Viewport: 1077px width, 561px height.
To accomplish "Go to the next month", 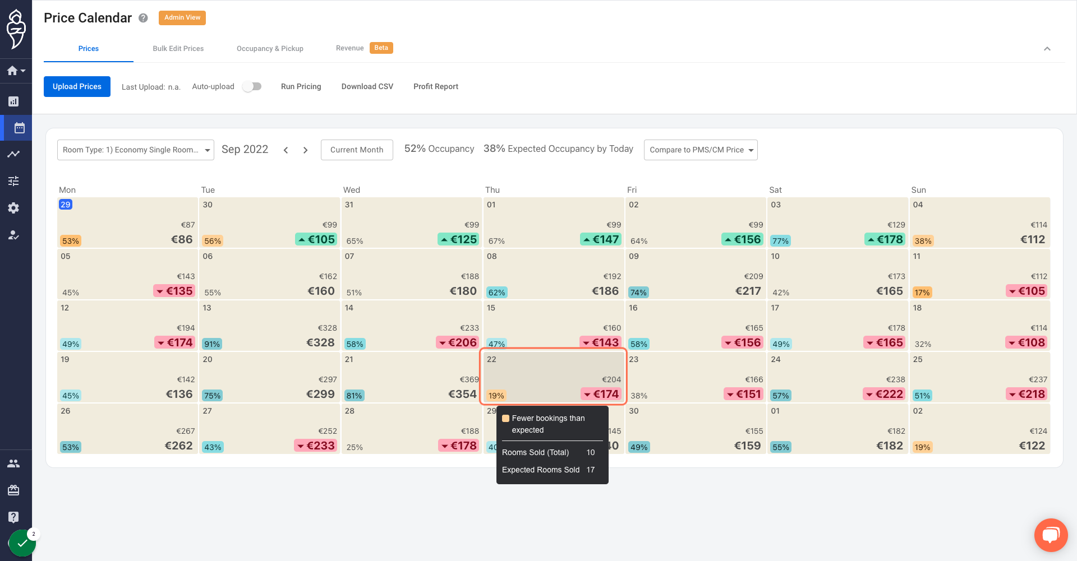I will pos(305,150).
